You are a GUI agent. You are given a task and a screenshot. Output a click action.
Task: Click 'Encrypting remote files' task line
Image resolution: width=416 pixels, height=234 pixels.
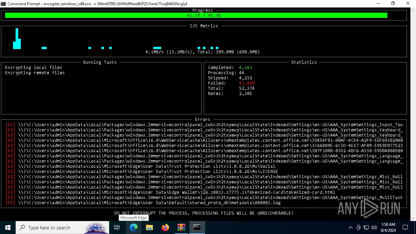pyautogui.click(x=35, y=73)
